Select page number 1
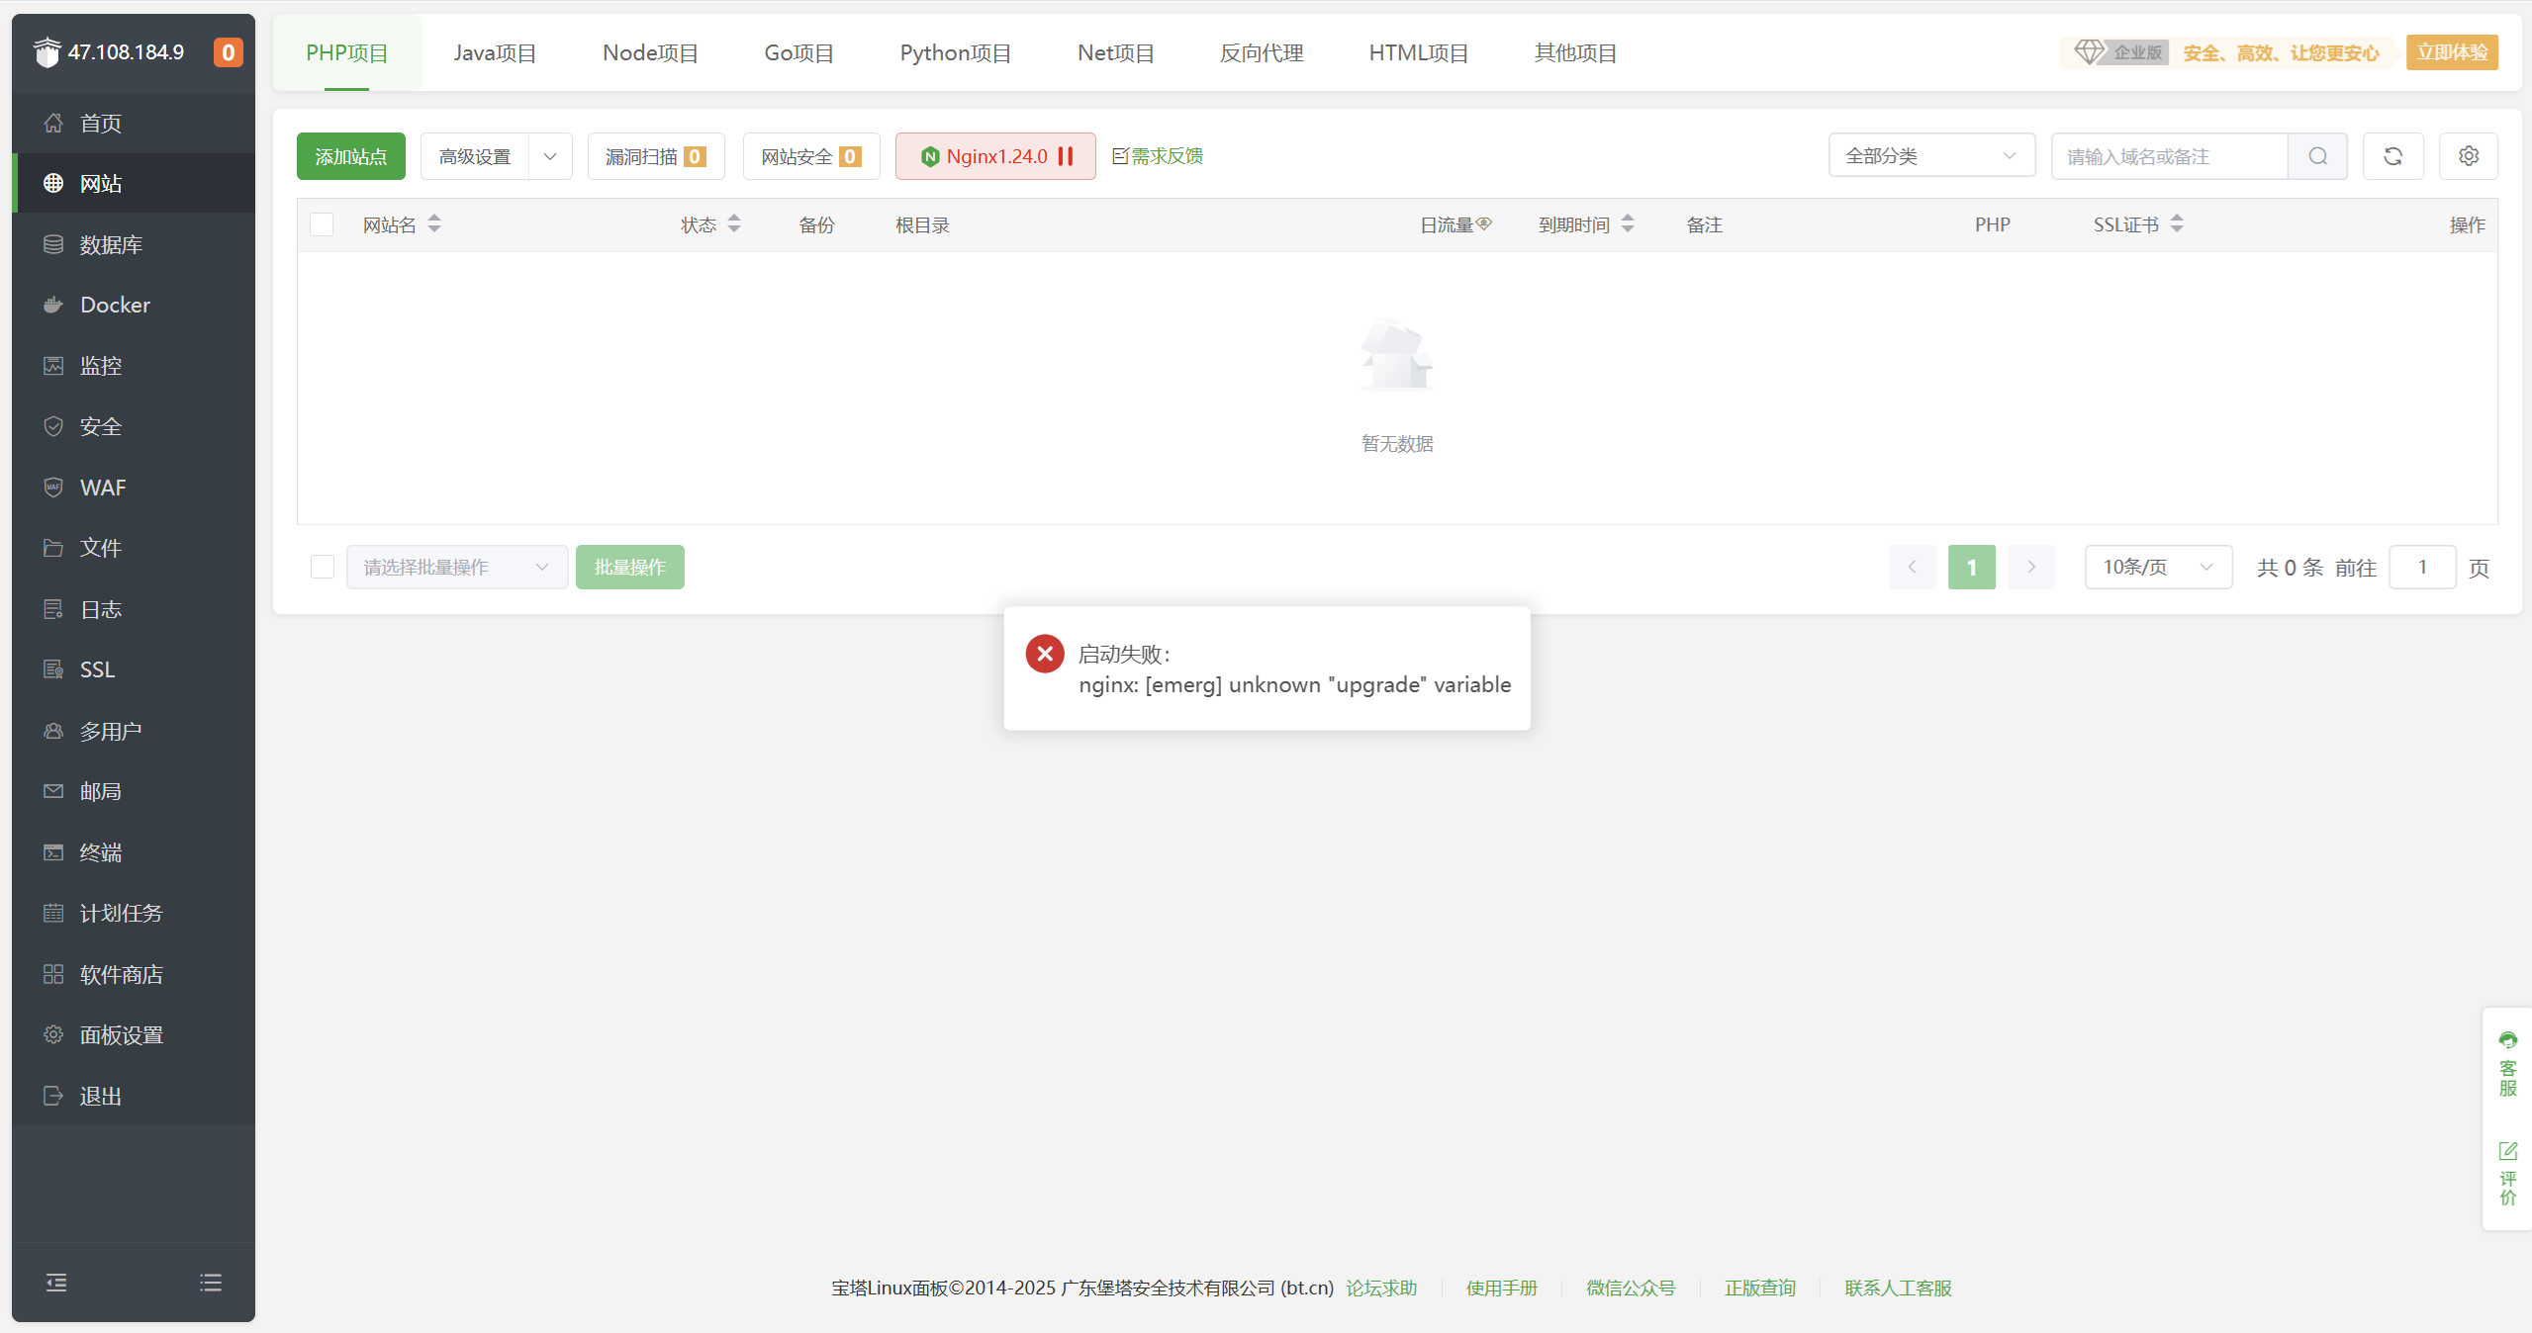 (x=1972, y=567)
